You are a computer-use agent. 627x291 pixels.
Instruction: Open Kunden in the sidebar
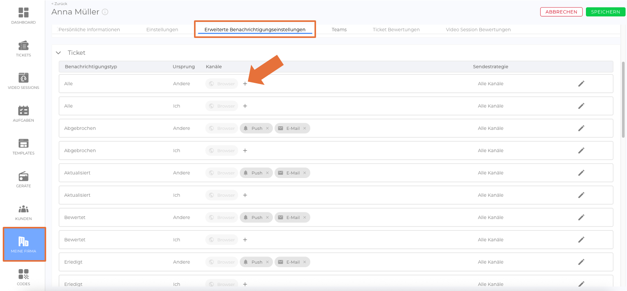tap(23, 212)
